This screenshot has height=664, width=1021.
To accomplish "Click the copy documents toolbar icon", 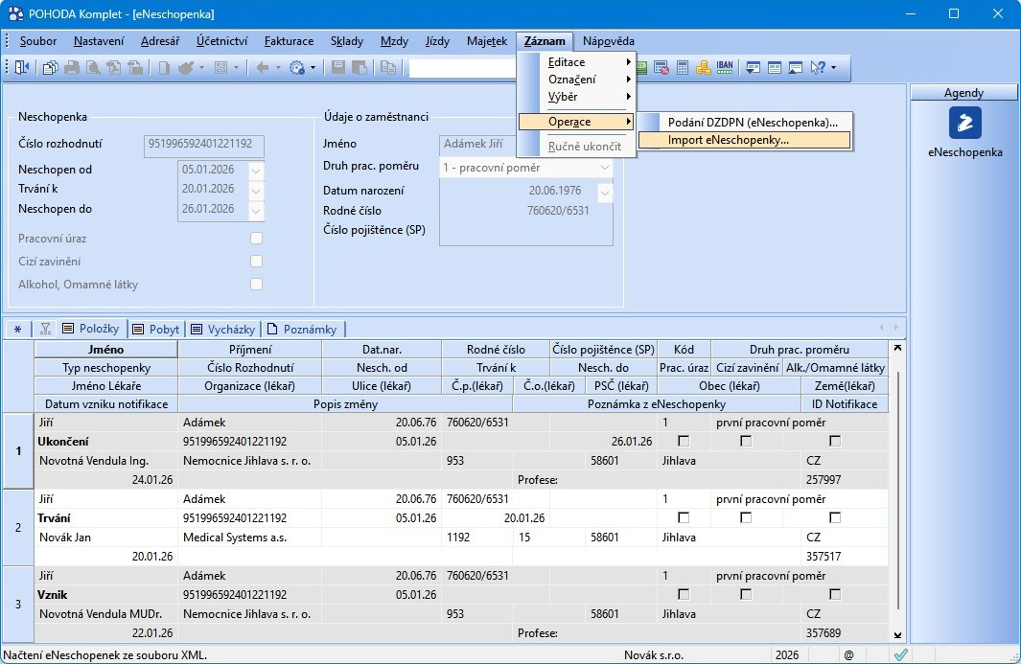I will tap(50, 68).
